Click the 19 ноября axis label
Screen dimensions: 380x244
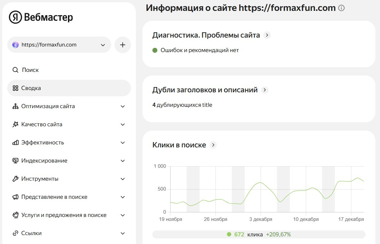(x=171, y=219)
